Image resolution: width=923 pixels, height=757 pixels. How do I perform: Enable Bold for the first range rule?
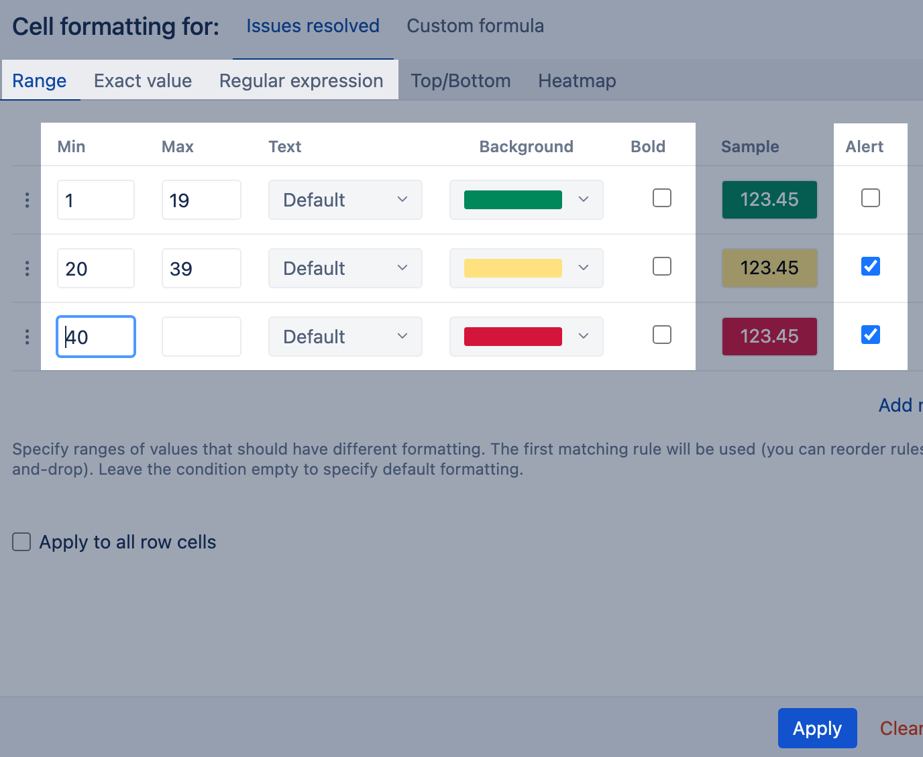coord(661,198)
